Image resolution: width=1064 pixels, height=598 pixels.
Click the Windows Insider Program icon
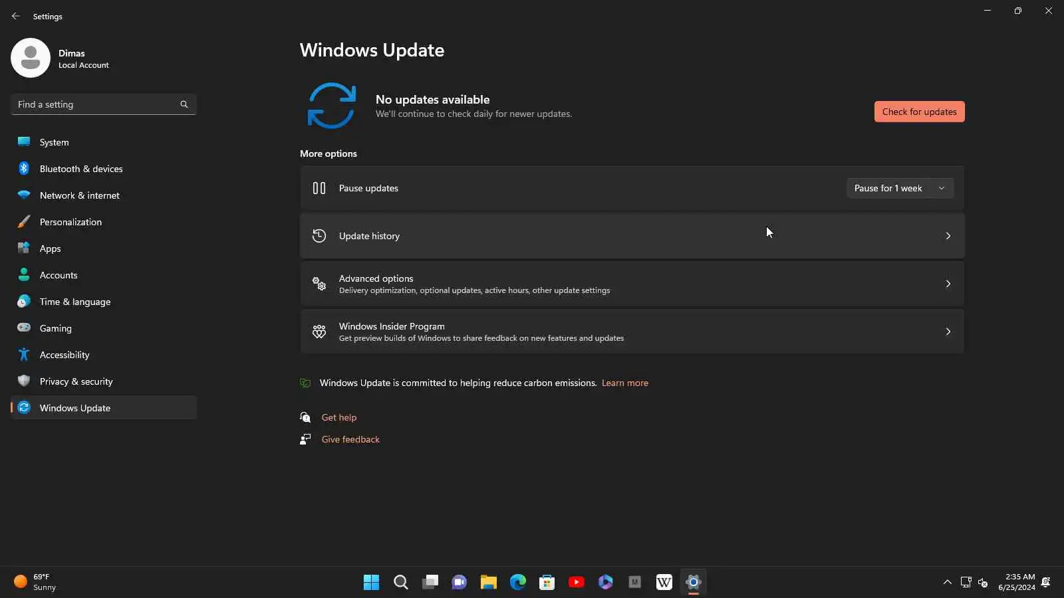pyautogui.click(x=319, y=332)
